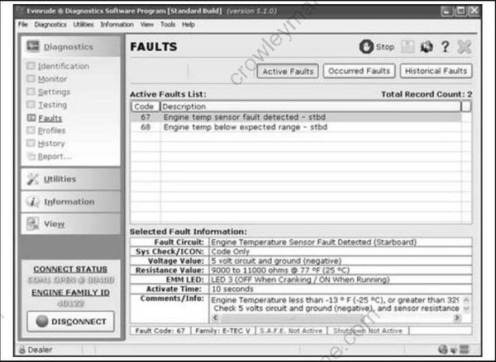This screenshot has height=362, width=496.
Task: Open Monitor page in sidebar
Action: [53, 79]
